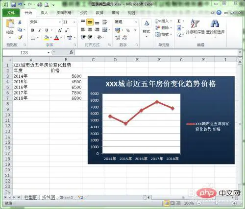
Task: Select the Format Painter brush icon
Action: (20, 38)
